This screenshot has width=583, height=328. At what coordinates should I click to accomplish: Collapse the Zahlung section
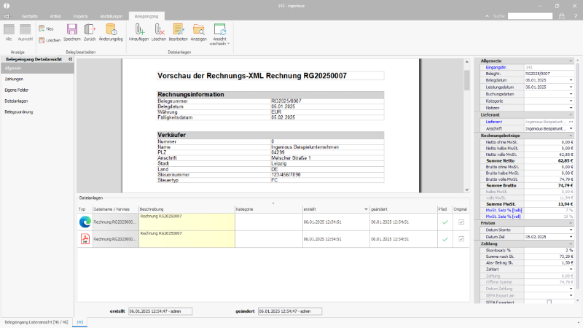pyautogui.click(x=571, y=244)
